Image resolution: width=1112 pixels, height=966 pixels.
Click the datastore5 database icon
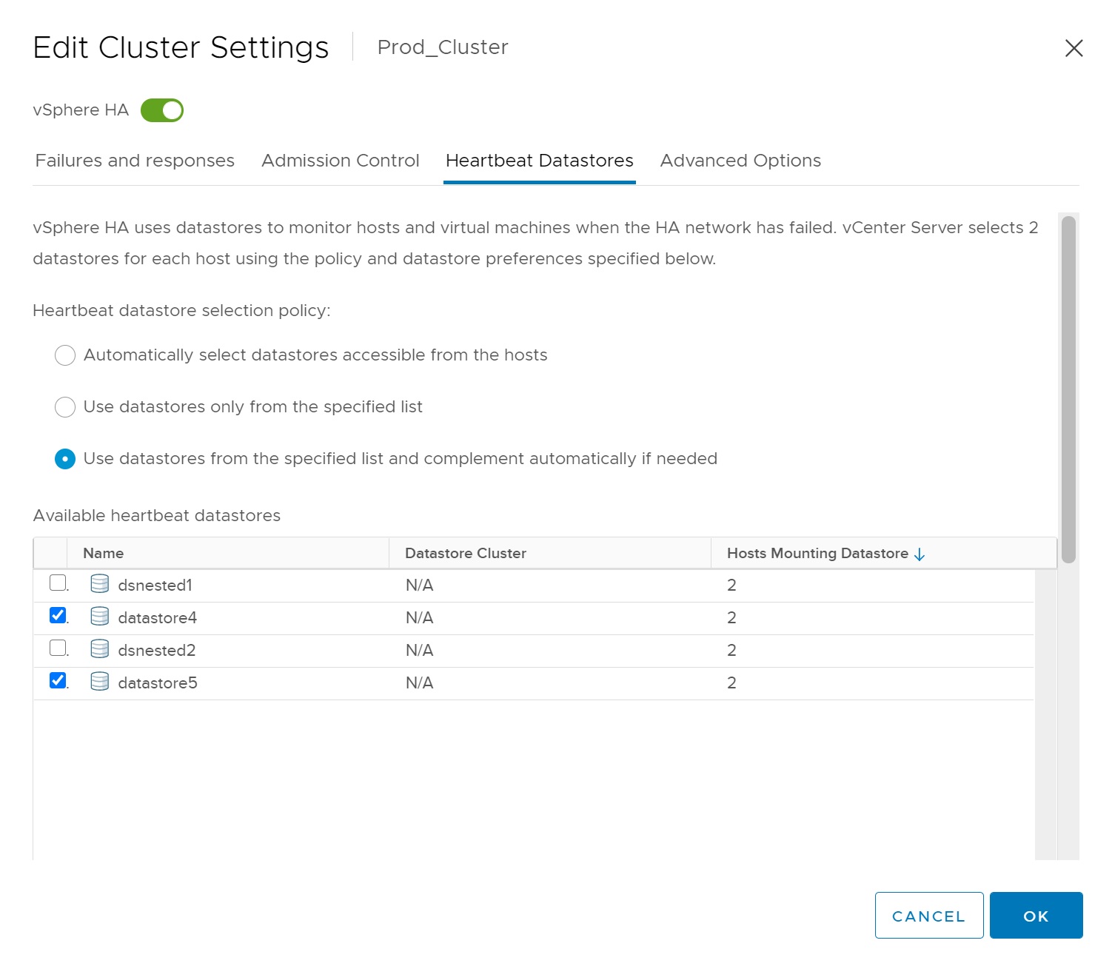tap(99, 682)
